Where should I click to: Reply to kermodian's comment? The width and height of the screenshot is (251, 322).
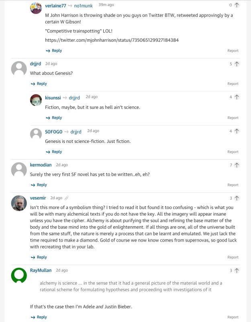point(39,185)
